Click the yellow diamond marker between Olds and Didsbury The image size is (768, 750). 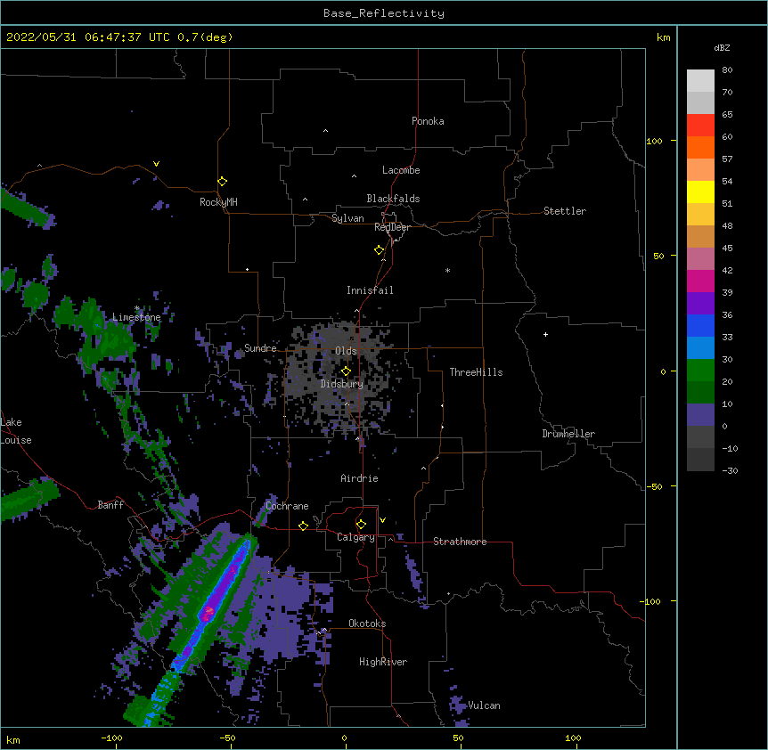coord(346,371)
